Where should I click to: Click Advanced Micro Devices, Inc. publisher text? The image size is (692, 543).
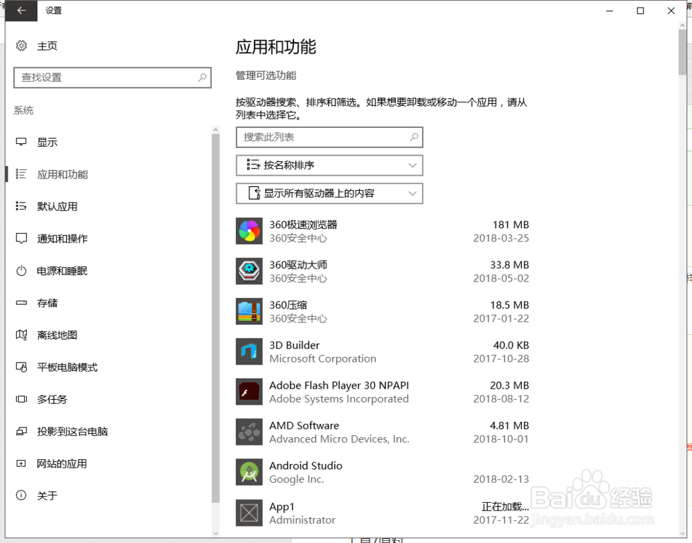[x=339, y=439]
